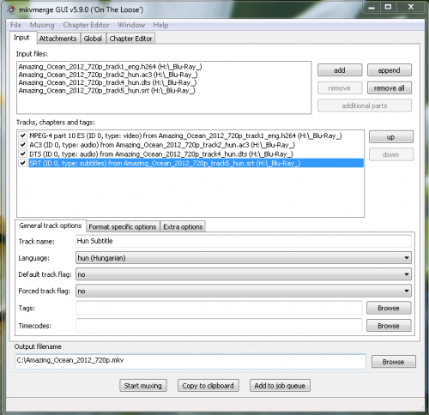Select input file track5_hun.srt
The image size is (429, 415).
[106, 91]
